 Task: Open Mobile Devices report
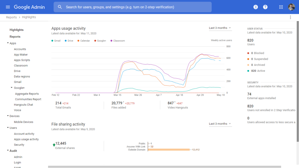point(23,122)
